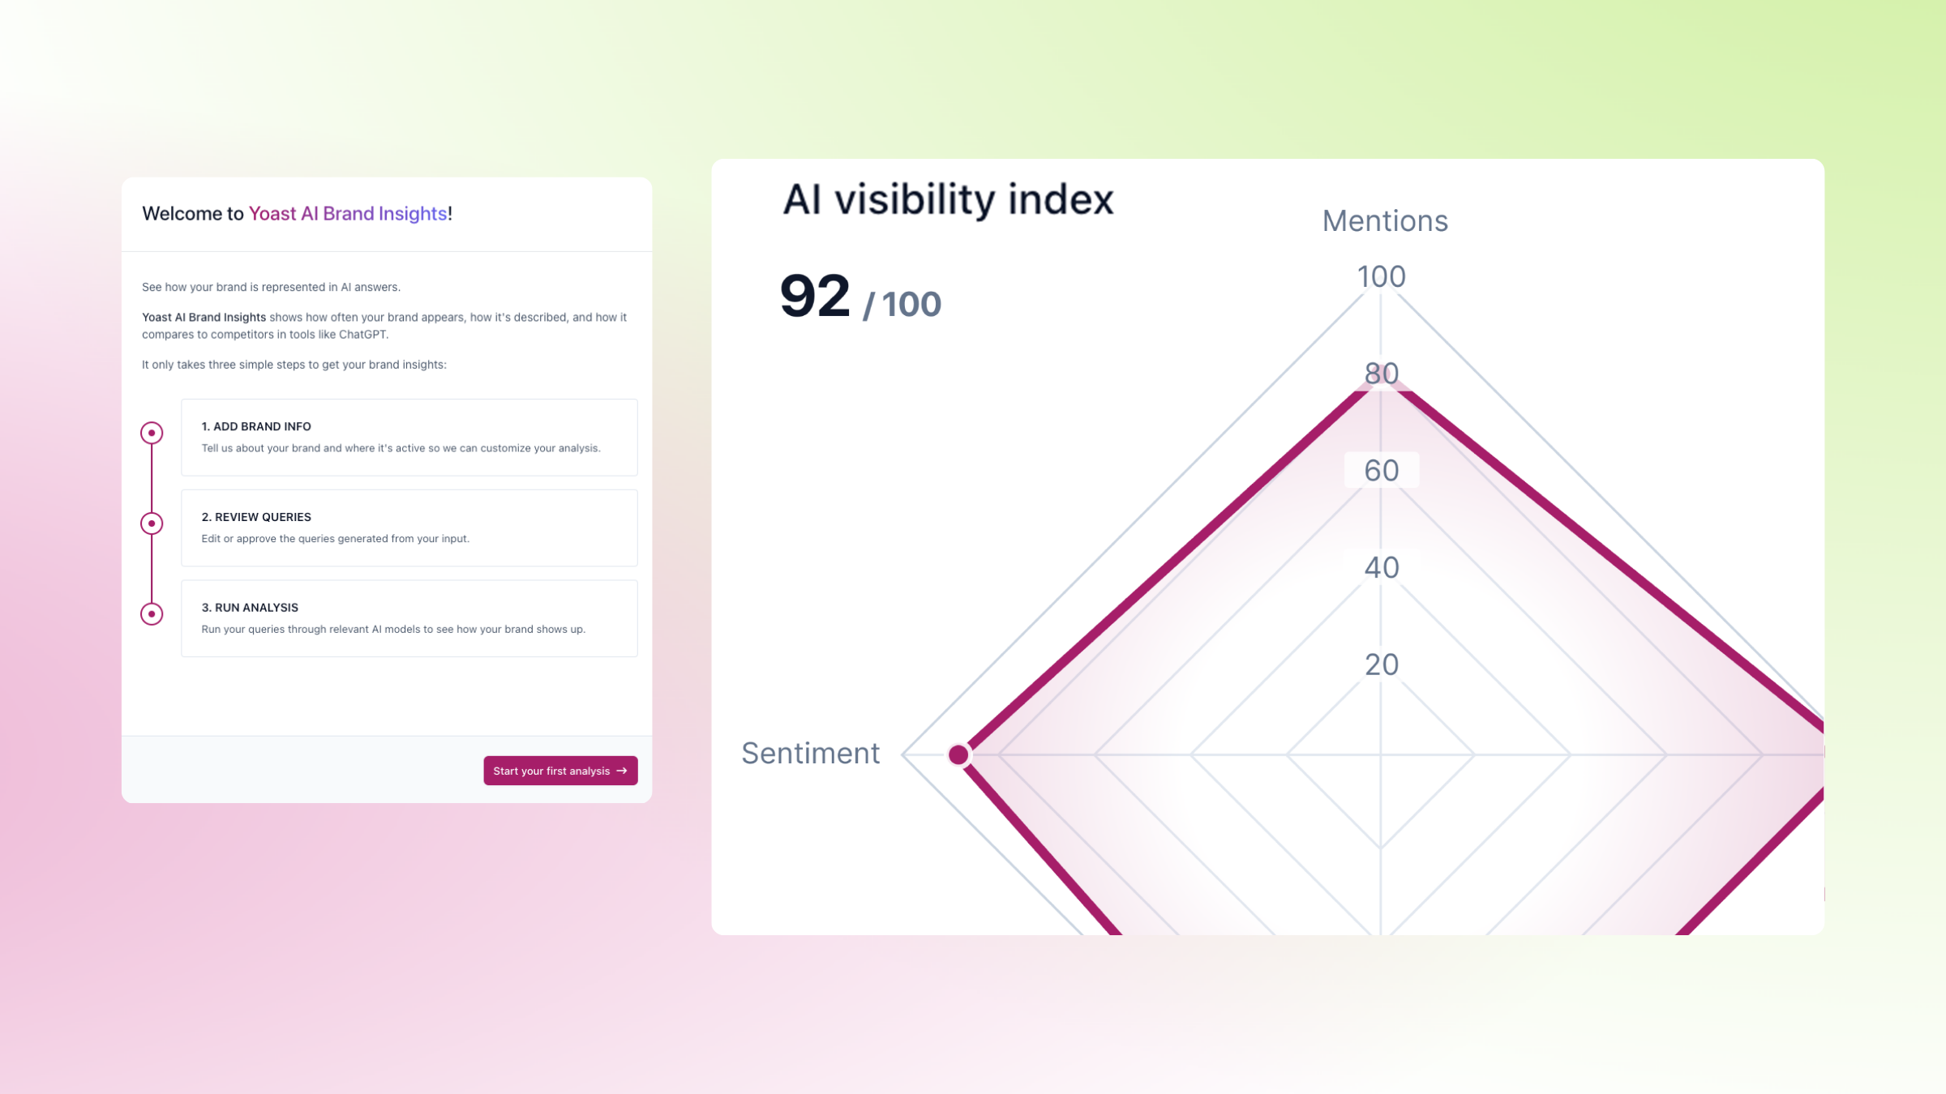1946x1094 pixels.
Task: Select the Sentiment data point on the radar chart
Action: (x=958, y=754)
